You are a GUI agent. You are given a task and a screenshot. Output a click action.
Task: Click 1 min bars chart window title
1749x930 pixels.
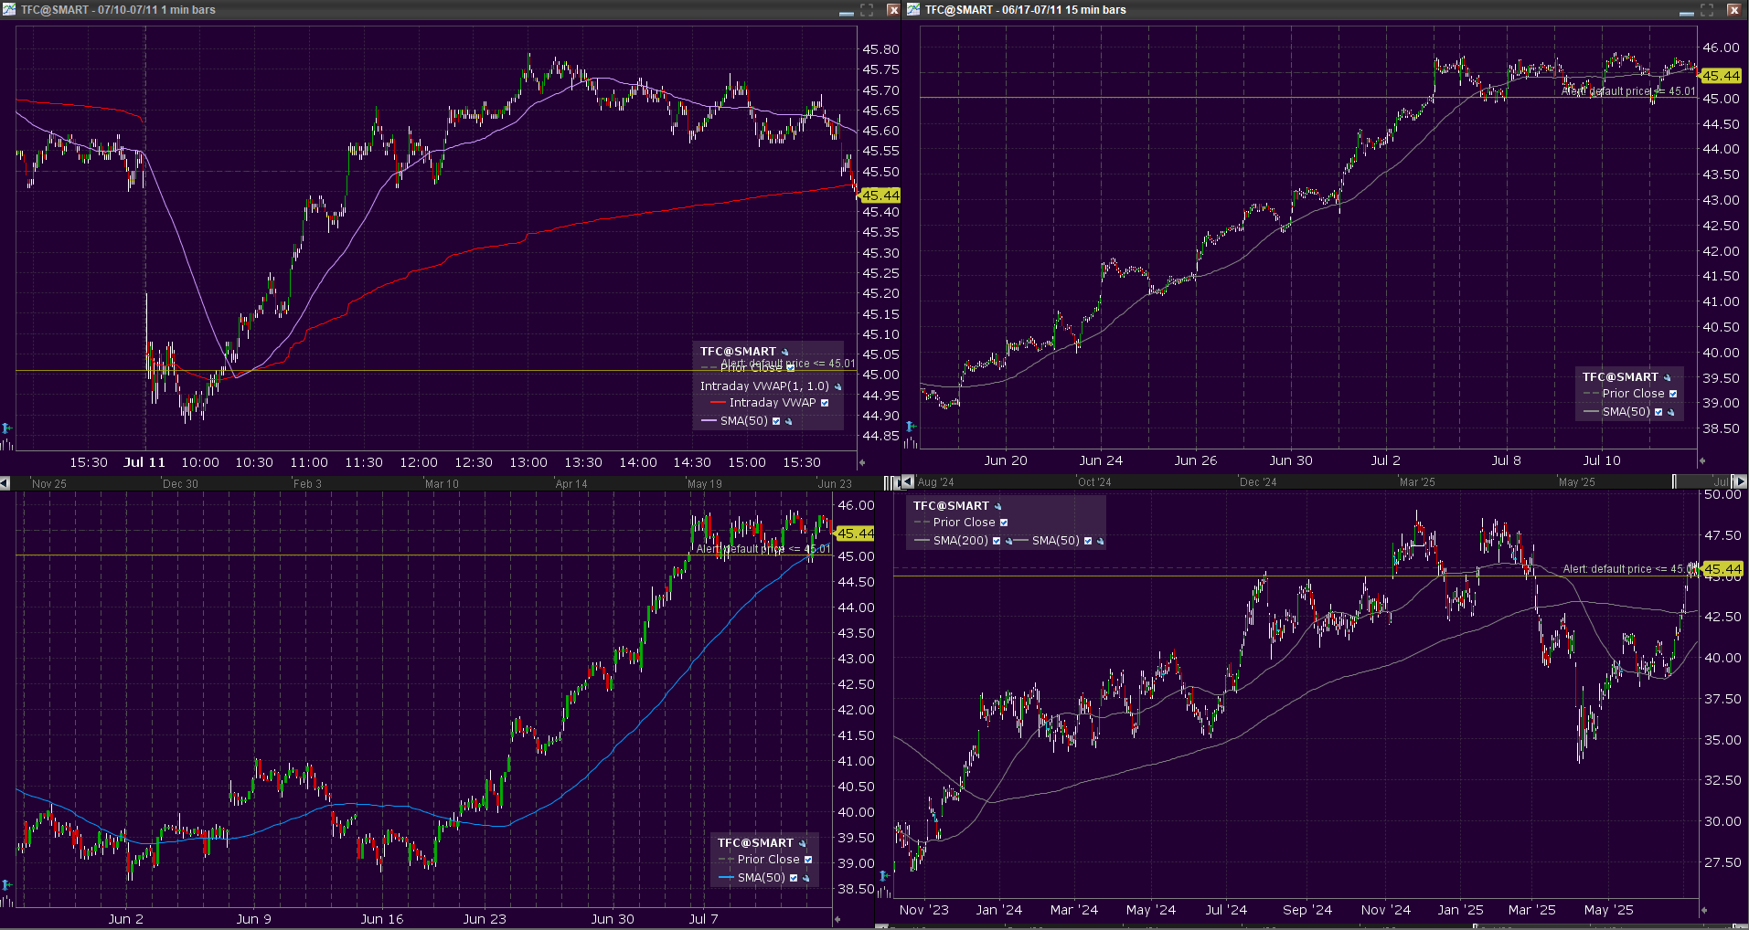118,10
